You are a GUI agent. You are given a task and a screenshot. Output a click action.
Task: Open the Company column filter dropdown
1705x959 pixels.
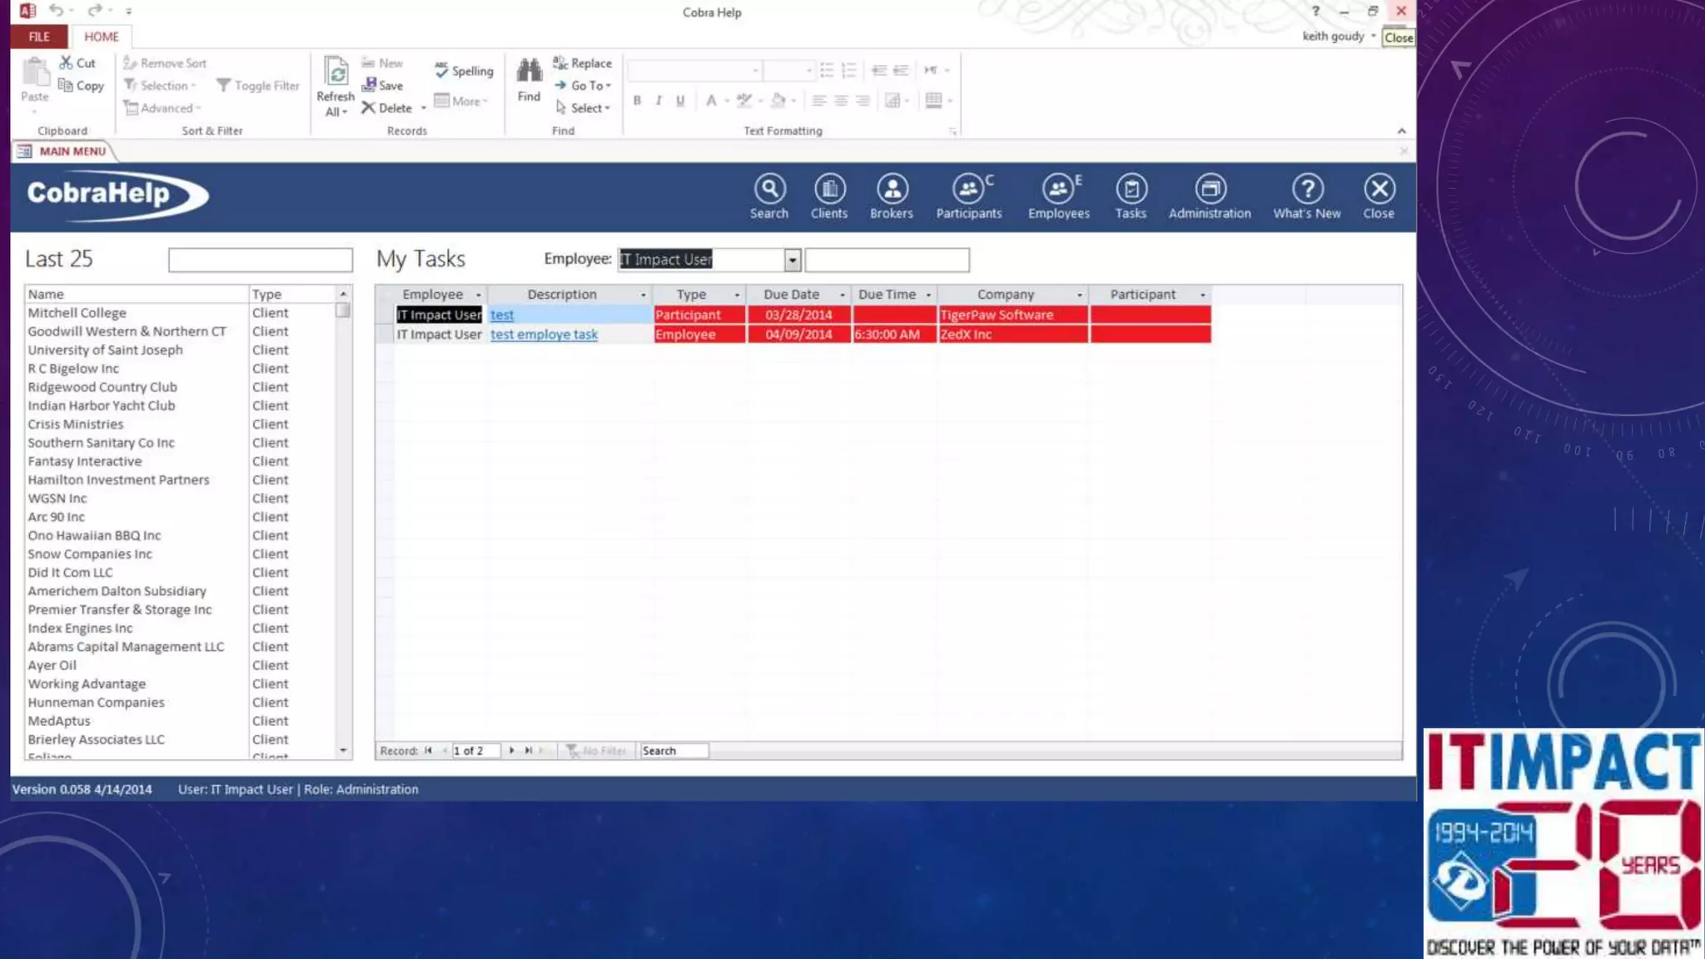tap(1080, 295)
